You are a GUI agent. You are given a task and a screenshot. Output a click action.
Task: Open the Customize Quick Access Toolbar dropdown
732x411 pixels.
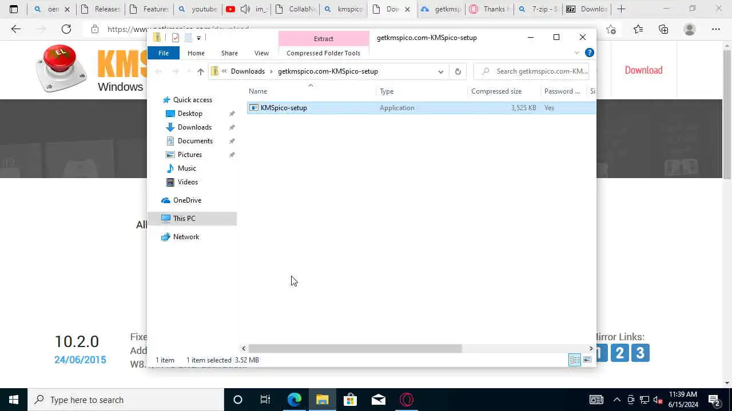198,38
